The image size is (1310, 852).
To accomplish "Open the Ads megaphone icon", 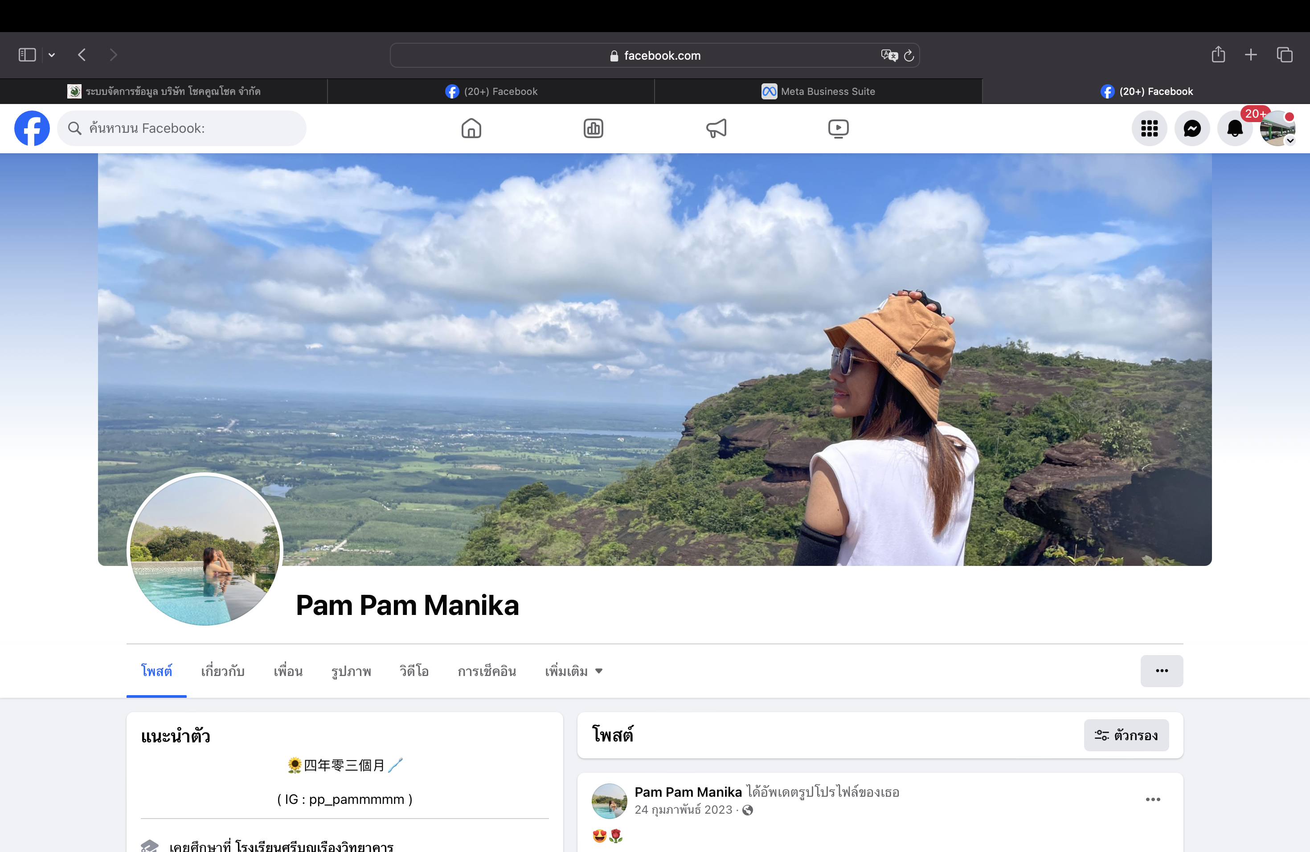I will 716,129.
